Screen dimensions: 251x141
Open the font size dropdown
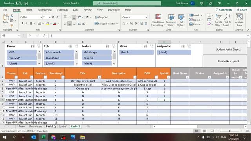pyautogui.click(x=50, y=17)
